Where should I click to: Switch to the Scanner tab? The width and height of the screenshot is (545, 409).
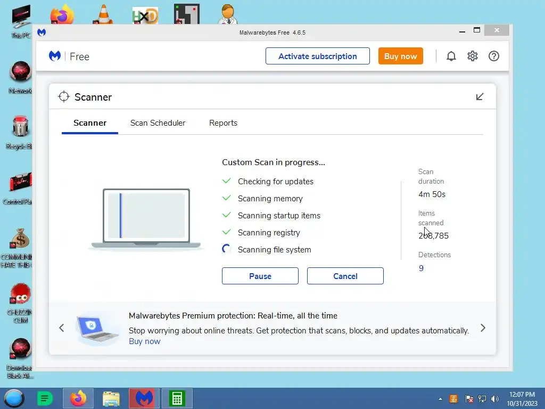click(89, 123)
